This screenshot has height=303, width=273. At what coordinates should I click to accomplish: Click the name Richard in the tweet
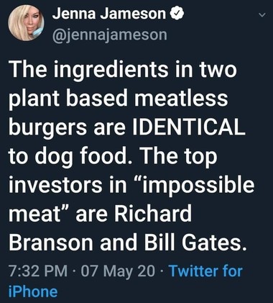pos(152,213)
